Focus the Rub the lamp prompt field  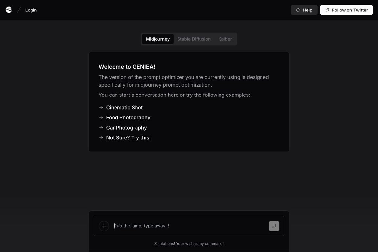(x=189, y=226)
